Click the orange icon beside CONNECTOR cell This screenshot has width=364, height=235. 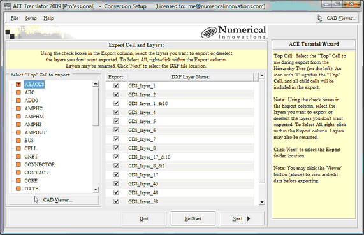pyautogui.click(x=18, y=164)
